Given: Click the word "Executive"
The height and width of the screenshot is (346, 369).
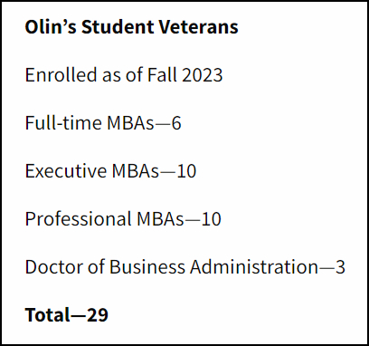Looking at the screenshot, I should 66,171.
